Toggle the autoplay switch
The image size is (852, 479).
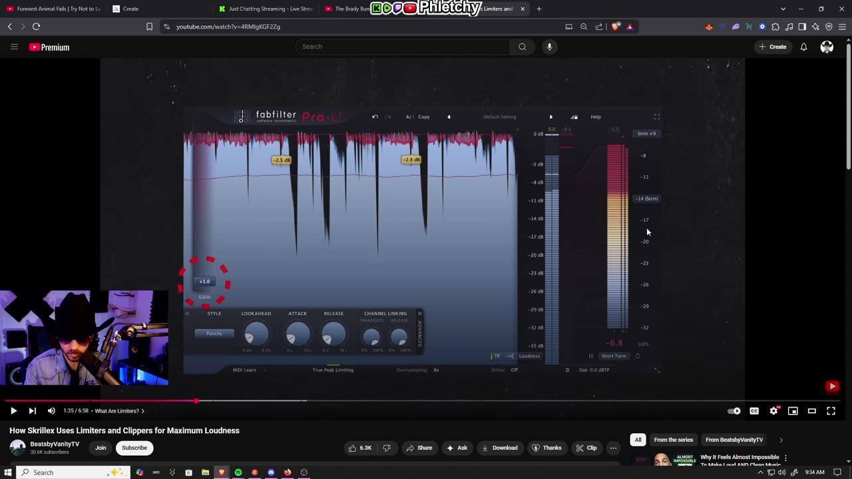[734, 411]
